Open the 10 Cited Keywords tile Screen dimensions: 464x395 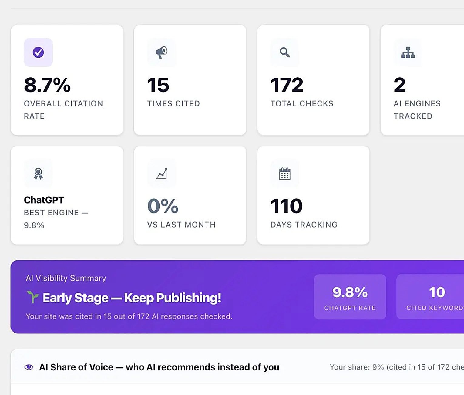(430, 297)
